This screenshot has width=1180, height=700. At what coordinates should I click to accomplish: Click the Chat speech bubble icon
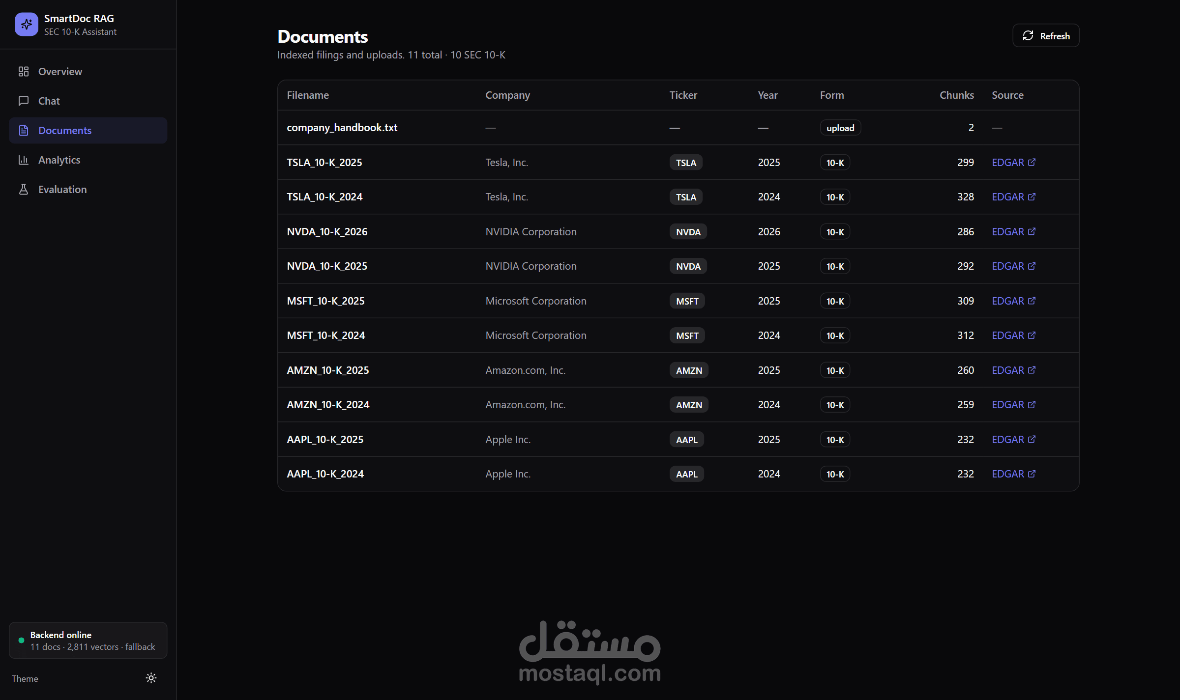[24, 101]
